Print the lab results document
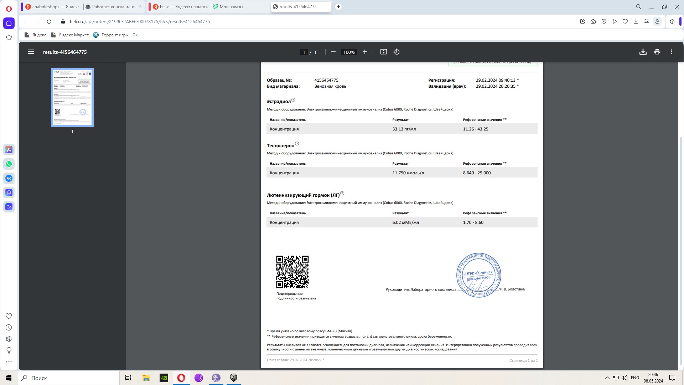Screen dimensions: 684x385 [x=657, y=52]
